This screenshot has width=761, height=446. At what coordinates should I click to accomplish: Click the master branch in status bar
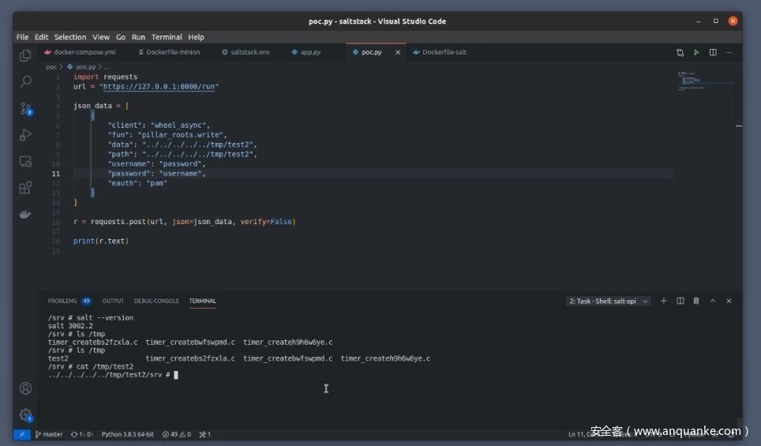pos(49,434)
